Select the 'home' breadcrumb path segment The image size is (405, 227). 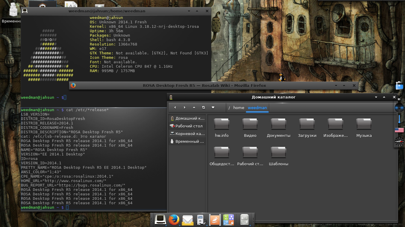point(239,108)
